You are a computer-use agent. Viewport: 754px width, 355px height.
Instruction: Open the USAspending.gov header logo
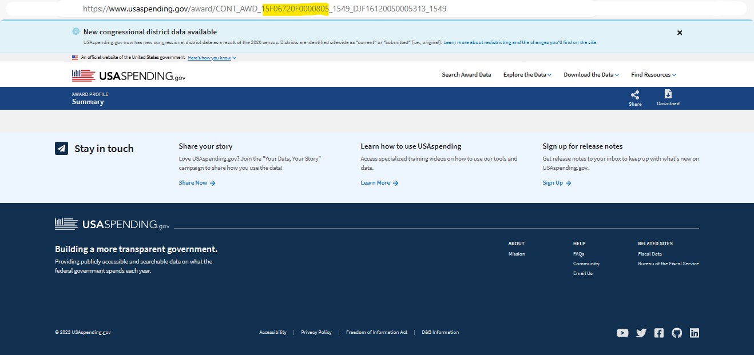(129, 75)
